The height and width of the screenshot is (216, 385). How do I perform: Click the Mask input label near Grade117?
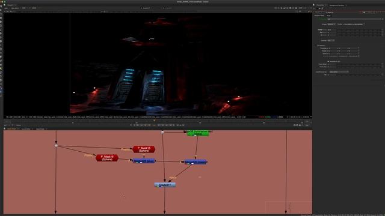pyautogui.click(x=173, y=178)
